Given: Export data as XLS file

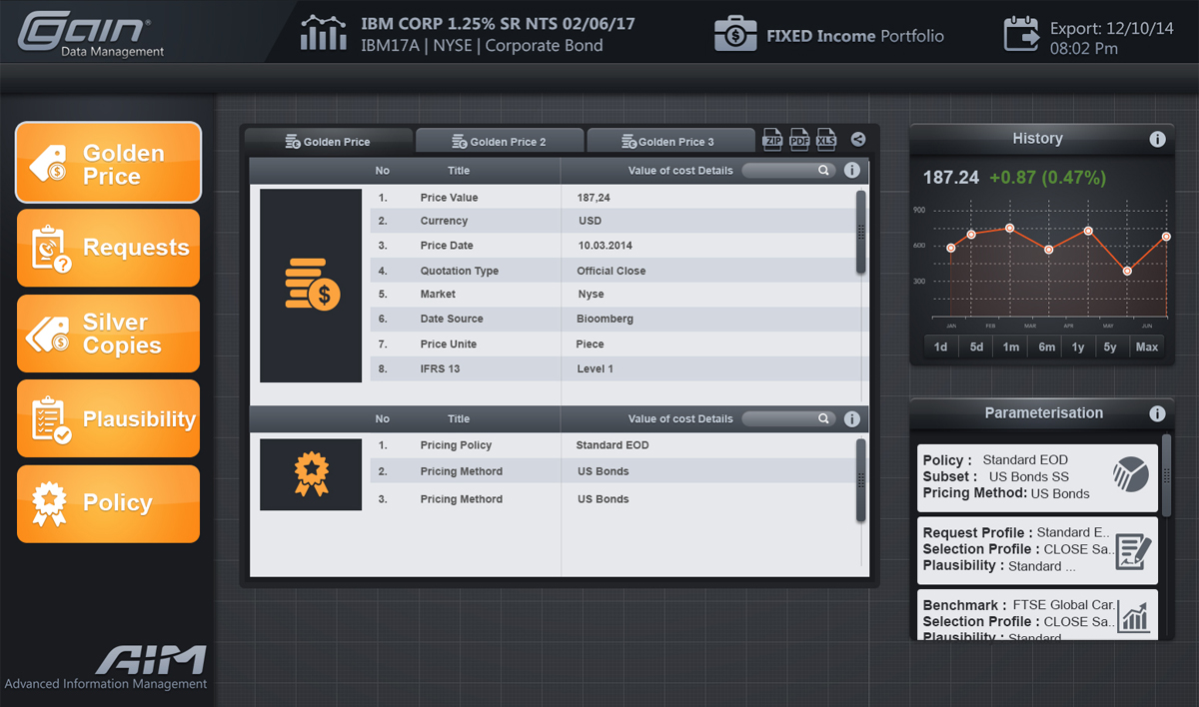Looking at the screenshot, I should pyautogui.click(x=825, y=140).
